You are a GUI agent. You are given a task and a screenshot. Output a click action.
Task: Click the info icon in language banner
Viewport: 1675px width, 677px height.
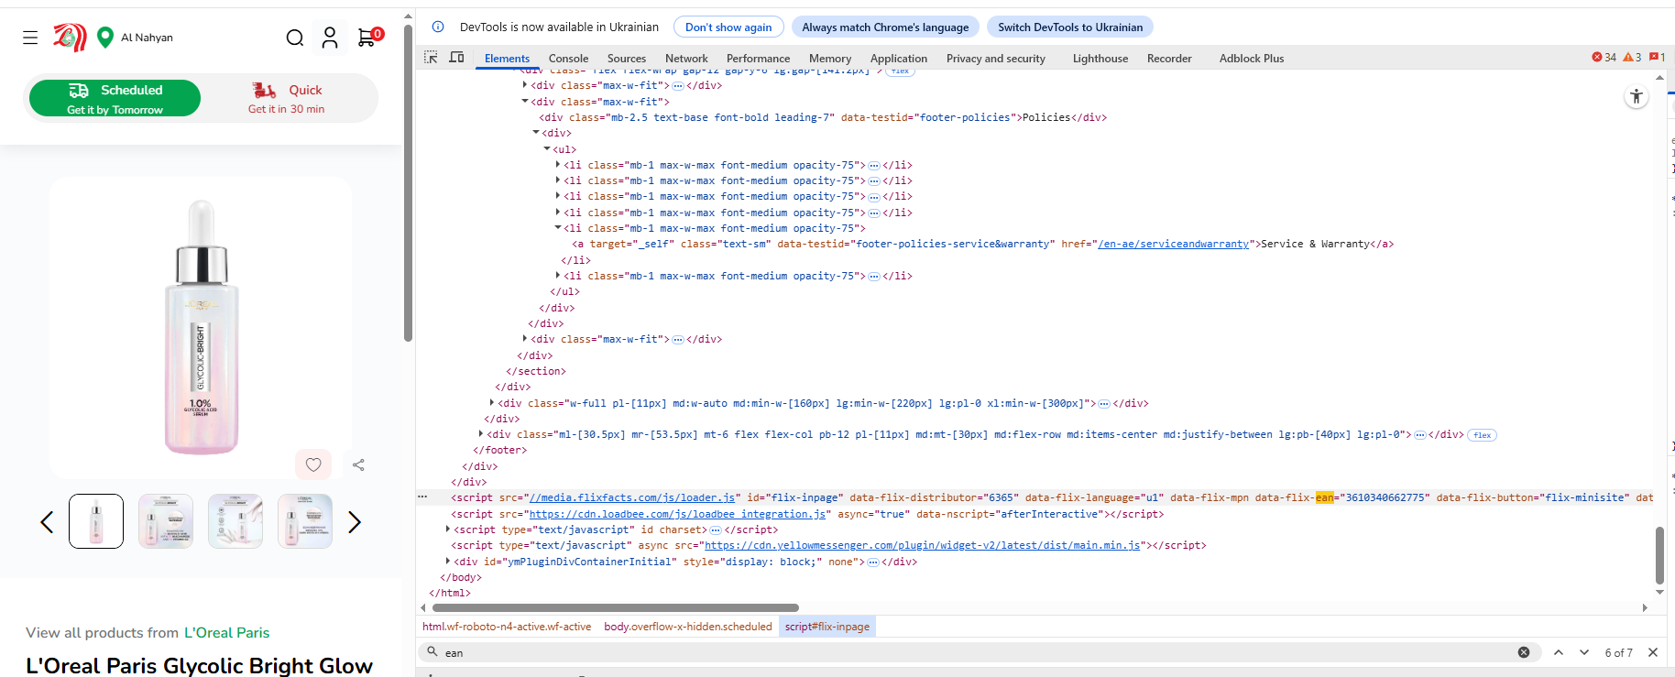tap(438, 27)
